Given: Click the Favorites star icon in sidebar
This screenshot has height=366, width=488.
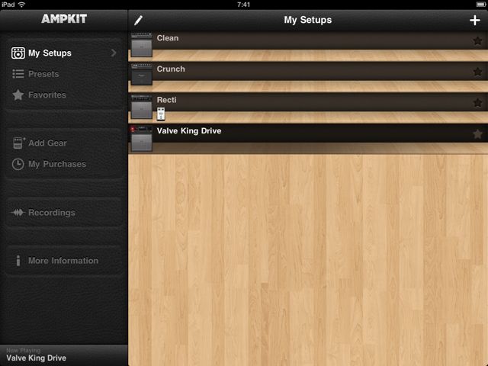Looking at the screenshot, I should tap(18, 95).
